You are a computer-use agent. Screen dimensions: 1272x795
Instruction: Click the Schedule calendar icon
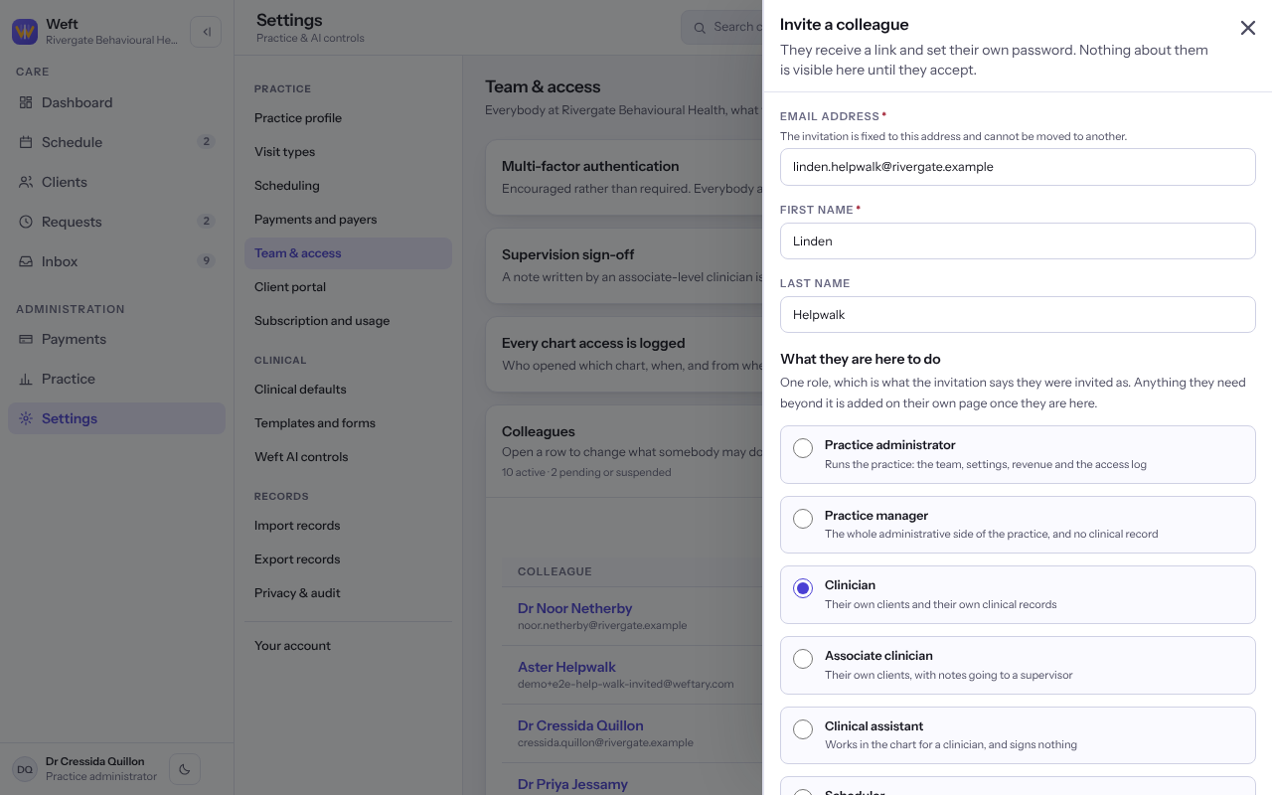[26, 142]
